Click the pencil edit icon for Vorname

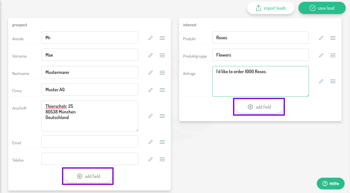click(150, 55)
